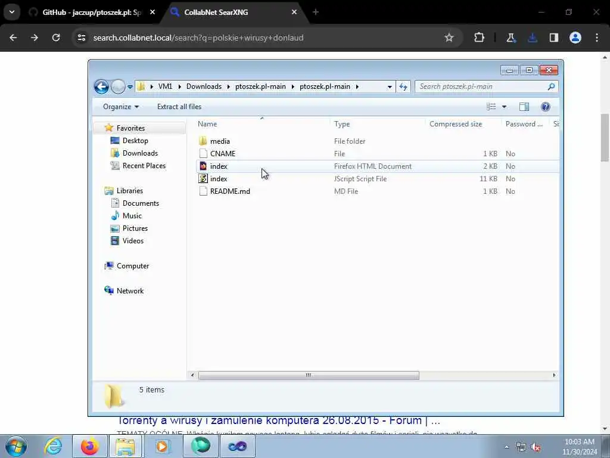Screen dimensions: 610x458
Task: Click the browser address bar URL
Action: (x=198, y=38)
